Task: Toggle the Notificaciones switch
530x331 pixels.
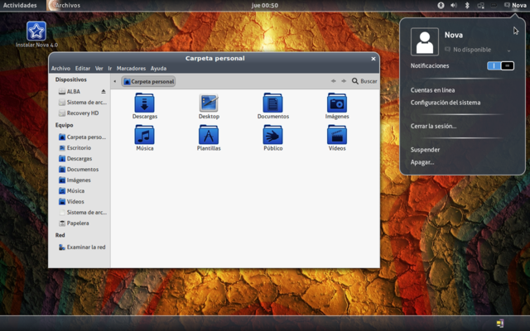Action: coord(500,66)
